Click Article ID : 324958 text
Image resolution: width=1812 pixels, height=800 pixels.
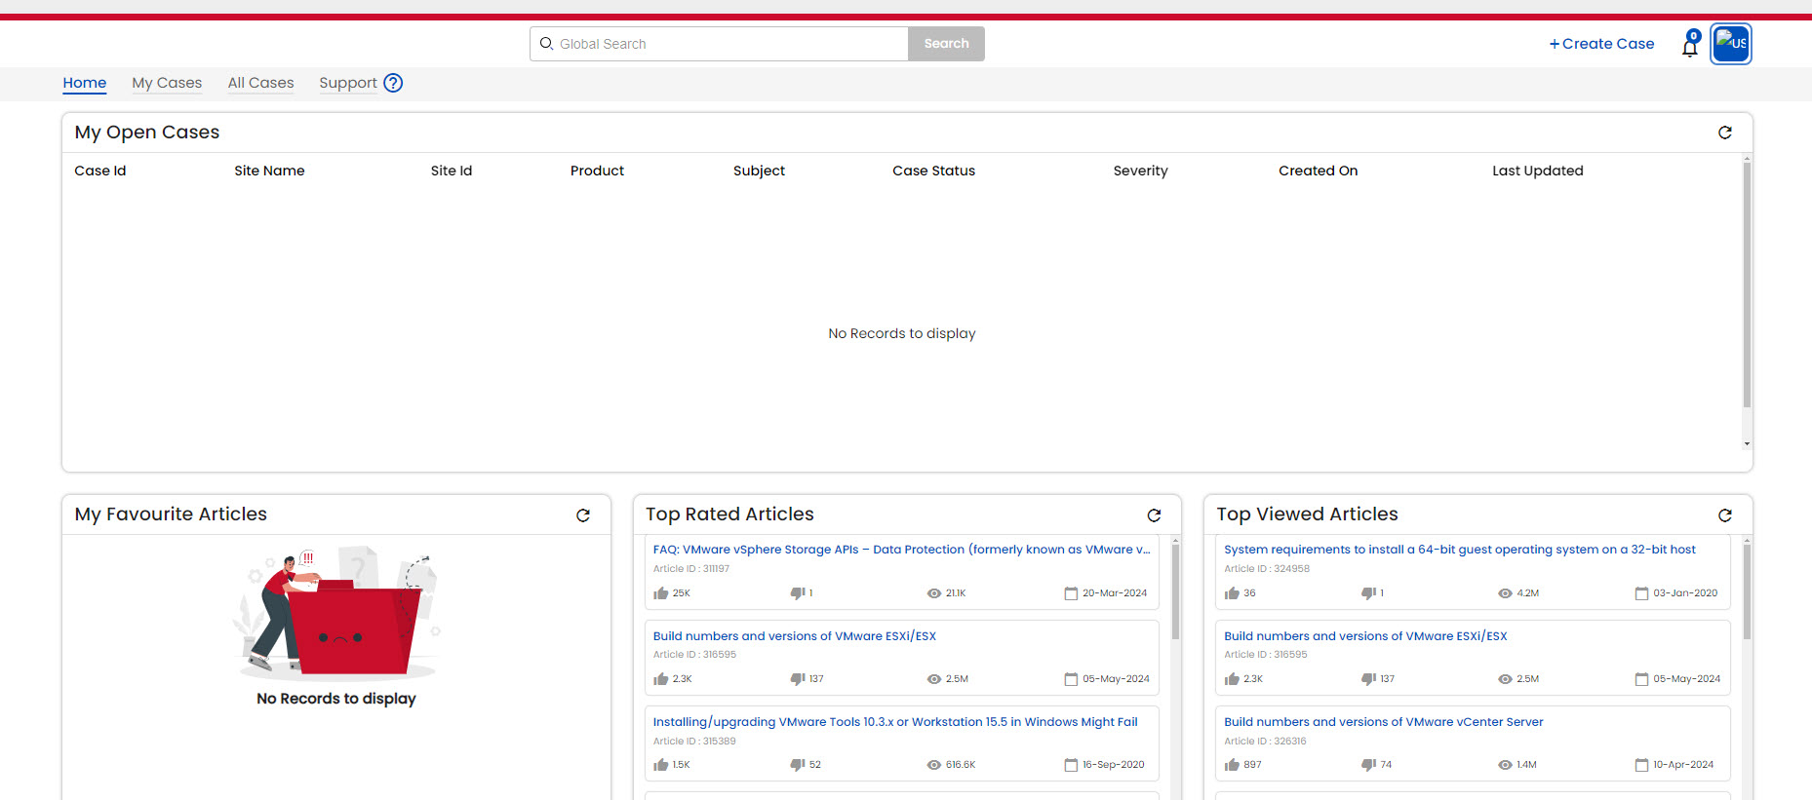pos(1267,569)
